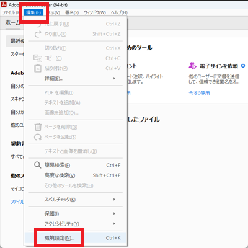Click the trash can icon for ページを削除

tap(38, 126)
